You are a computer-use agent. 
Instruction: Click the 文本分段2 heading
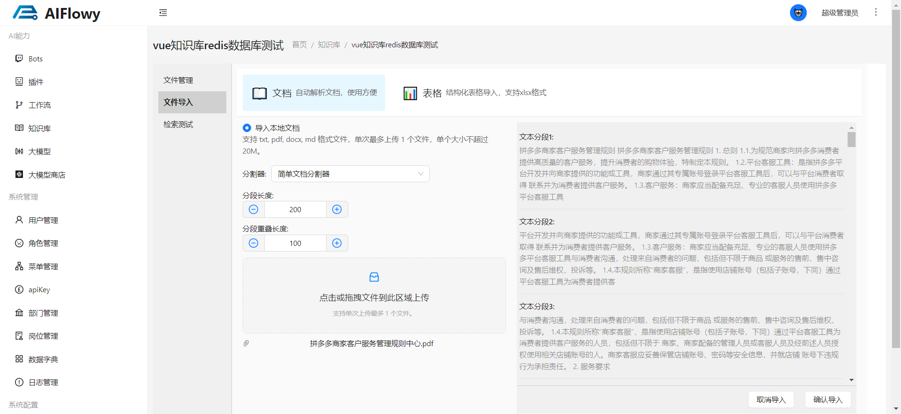537,222
